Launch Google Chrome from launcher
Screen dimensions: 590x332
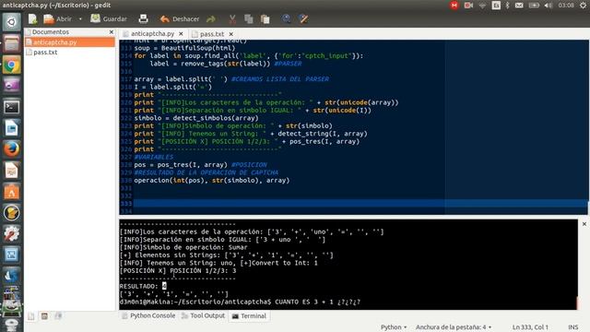(11, 65)
